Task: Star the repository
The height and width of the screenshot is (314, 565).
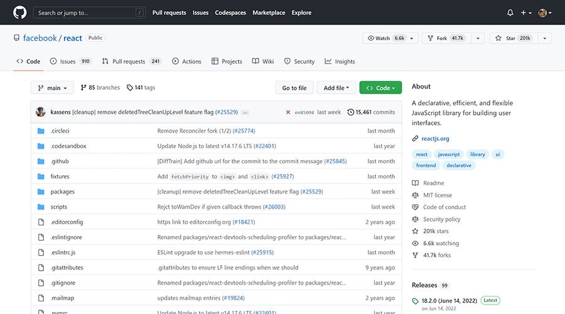Action: click(514, 38)
